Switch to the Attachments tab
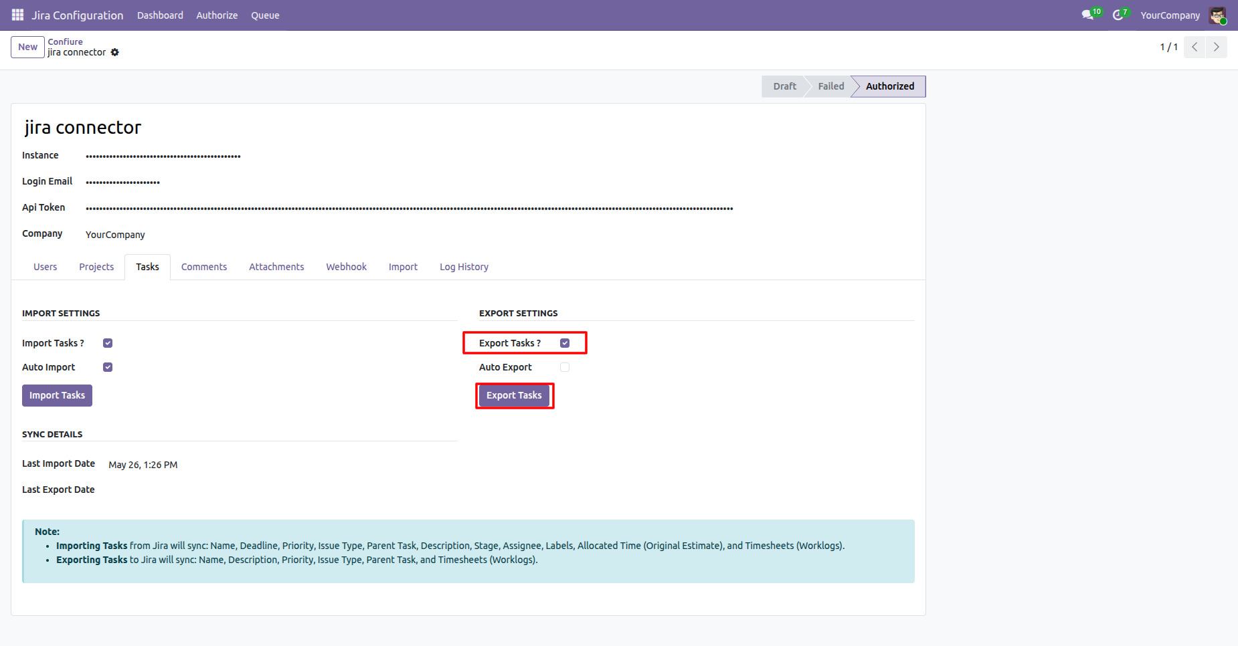The image size is (1238, 646). [276, 267]
